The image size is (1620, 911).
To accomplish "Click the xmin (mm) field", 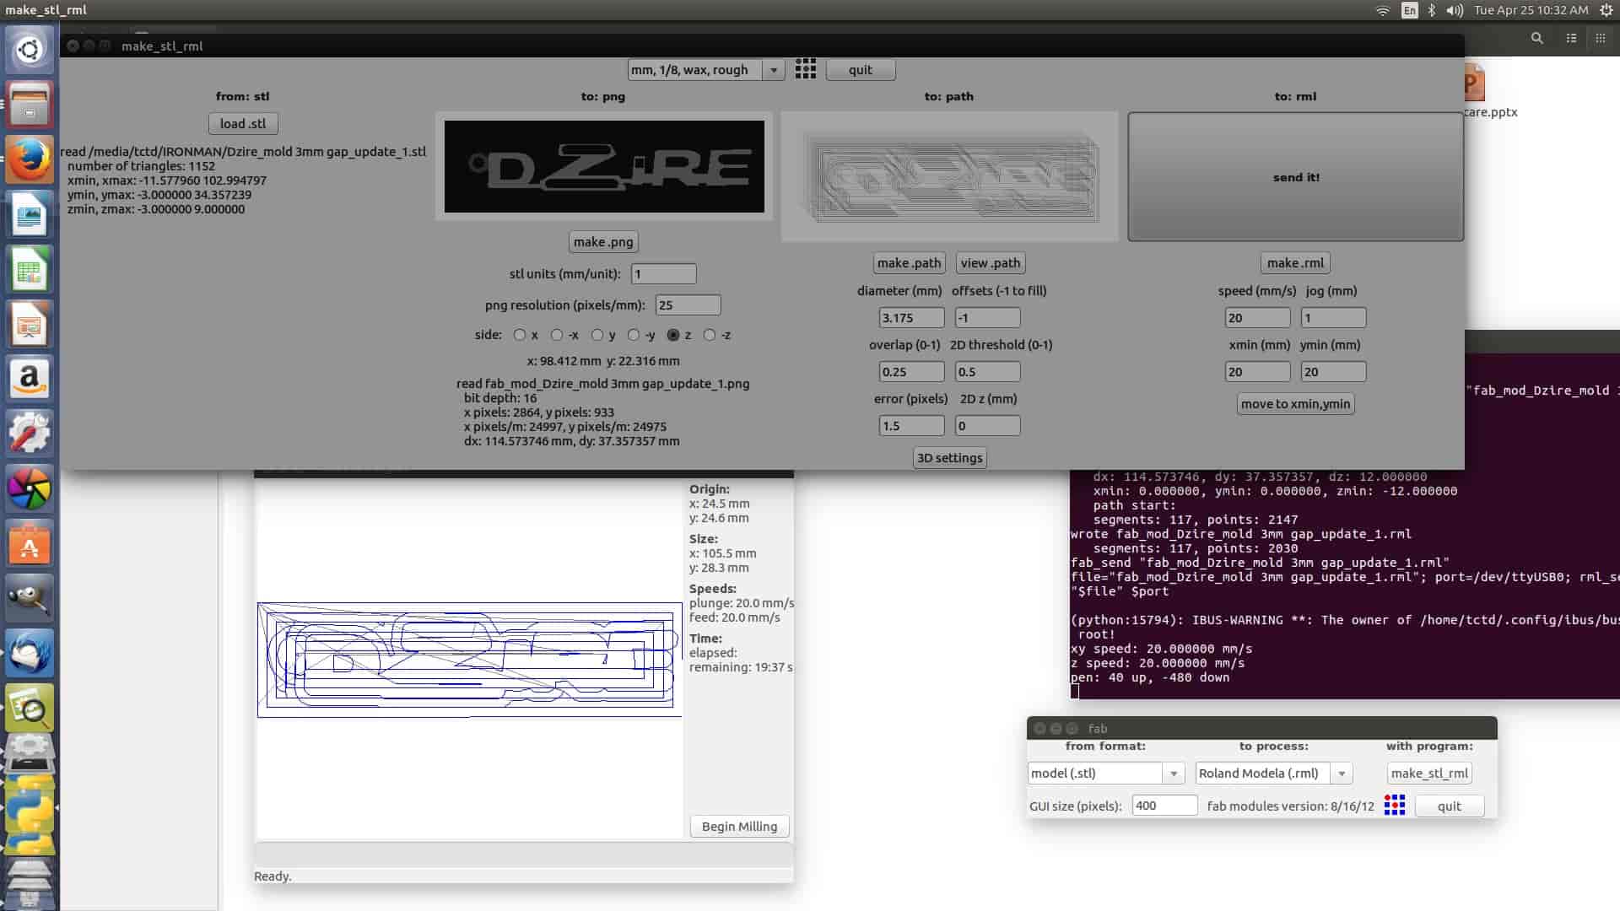I will (x=1258, y=372).
